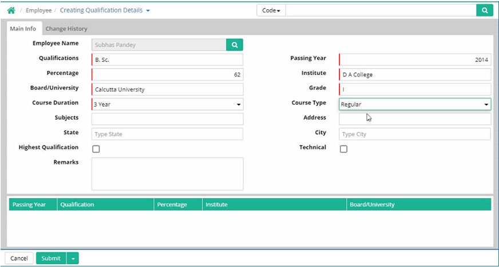
Task: Select the Main Info tab
Action: pyautogui.click(x=23, y=29)
